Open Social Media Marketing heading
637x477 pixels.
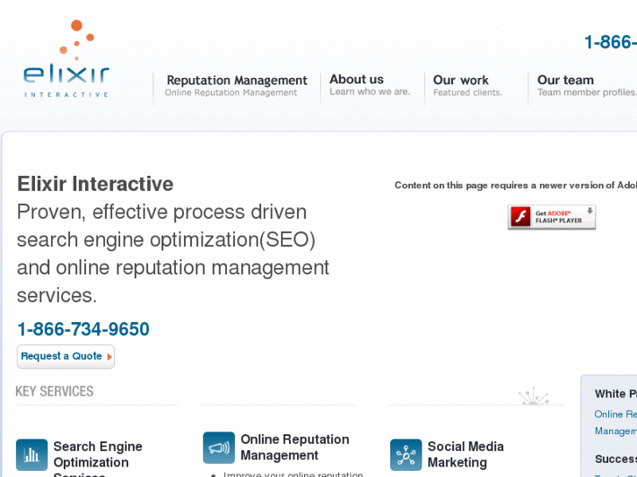click(x=465, y=454)
